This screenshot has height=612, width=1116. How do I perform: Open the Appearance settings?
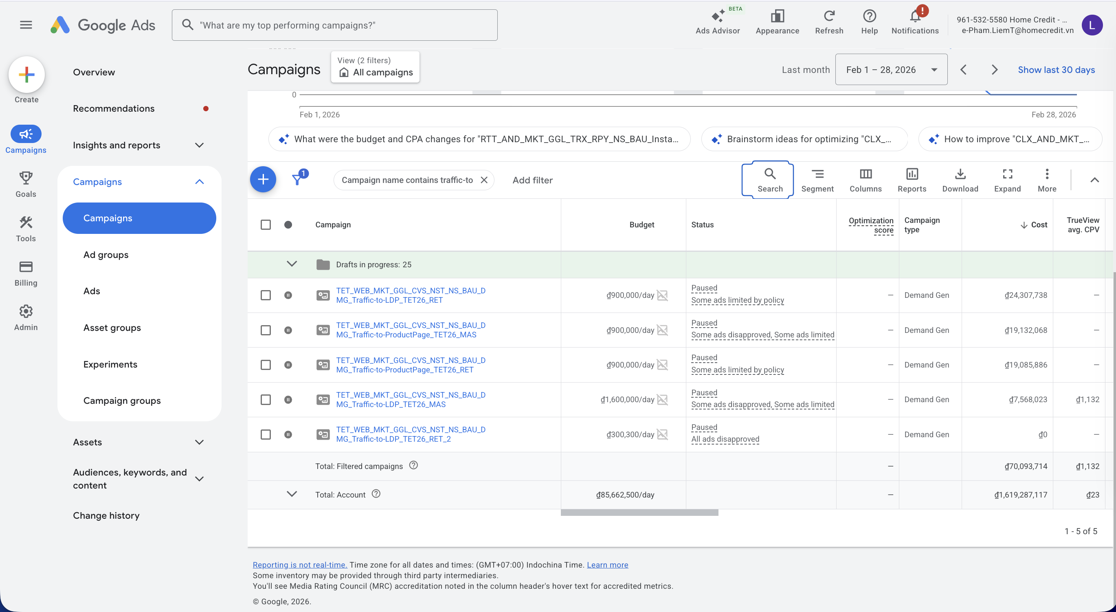tap(777, 22)
